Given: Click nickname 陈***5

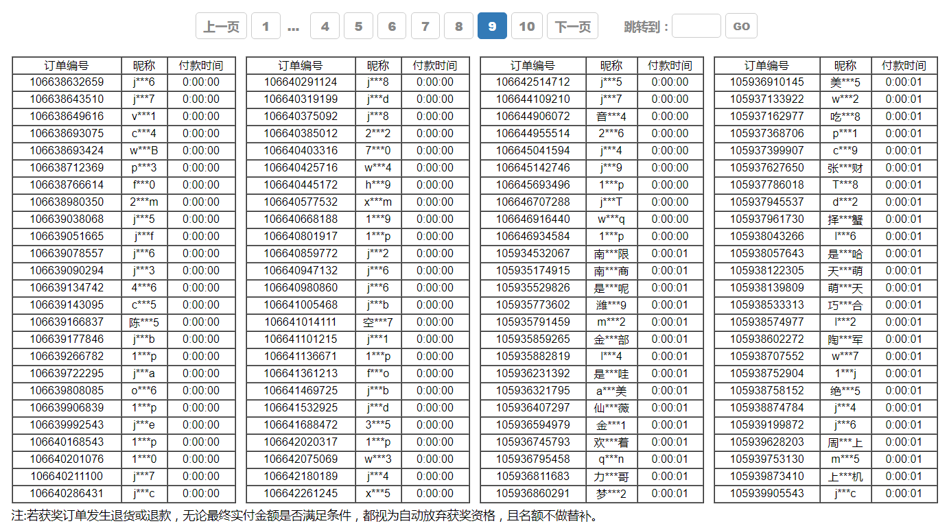Looking at the screenshot, I should click(x=144, y=322).
